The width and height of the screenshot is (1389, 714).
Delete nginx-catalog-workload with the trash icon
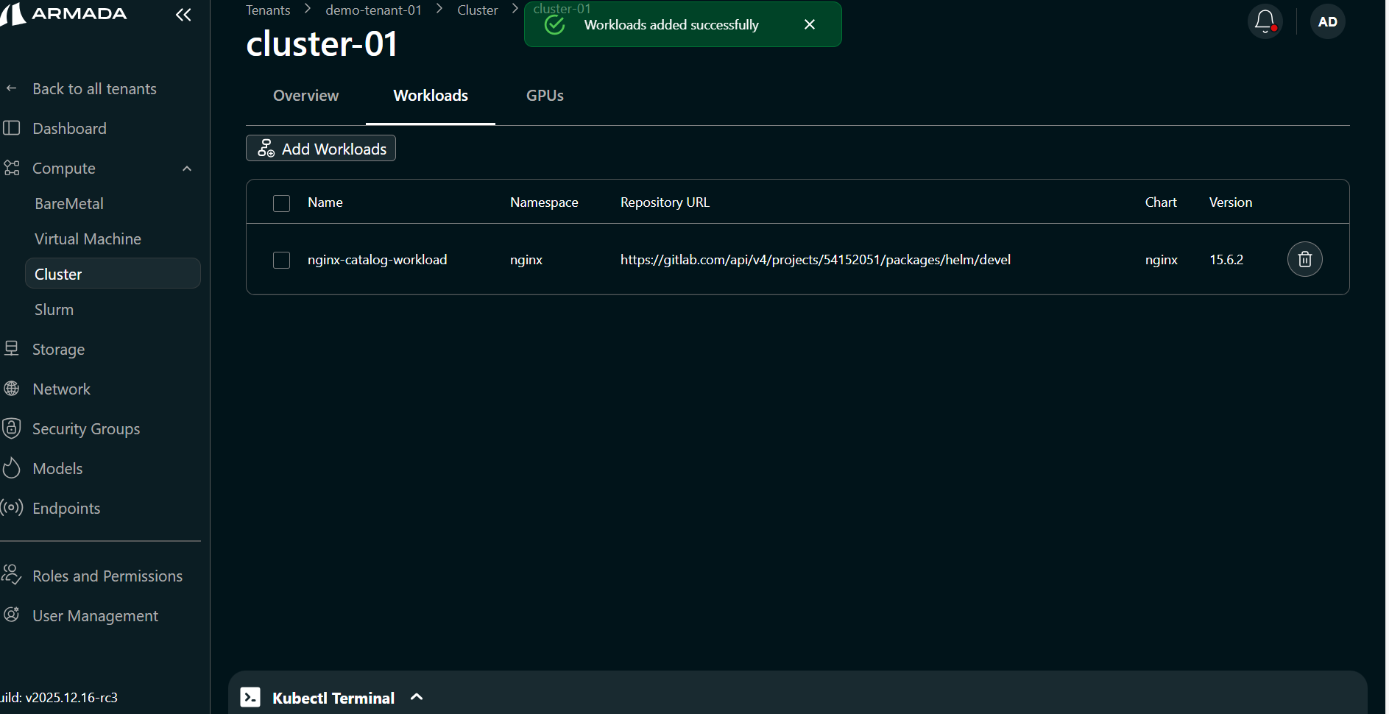click(1304, 259)
